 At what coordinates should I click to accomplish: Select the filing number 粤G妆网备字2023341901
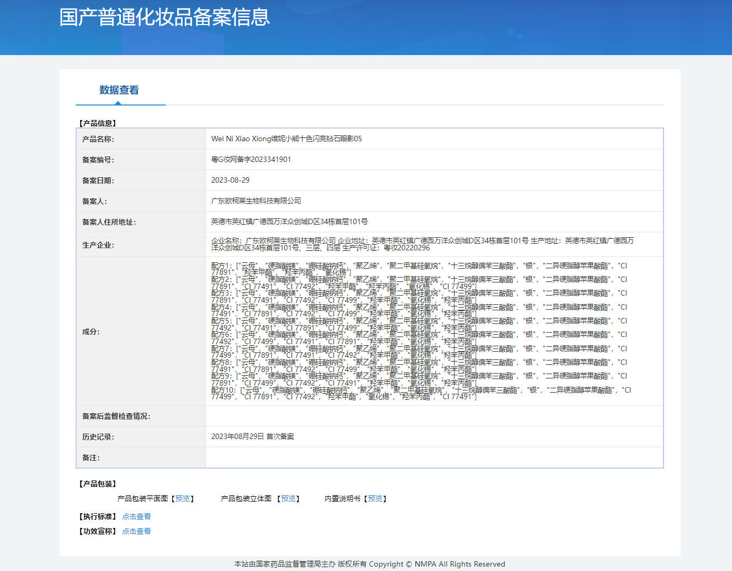[x=251, y=159]
